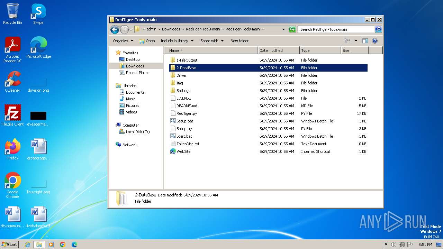Open address bar history dropdown arrow
The height and width of the screenshot is (249, 443).
(284, 29)
